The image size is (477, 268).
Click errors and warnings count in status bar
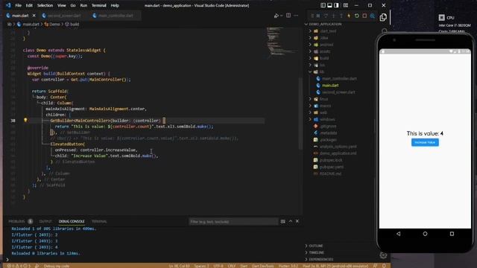pos(18,266)
